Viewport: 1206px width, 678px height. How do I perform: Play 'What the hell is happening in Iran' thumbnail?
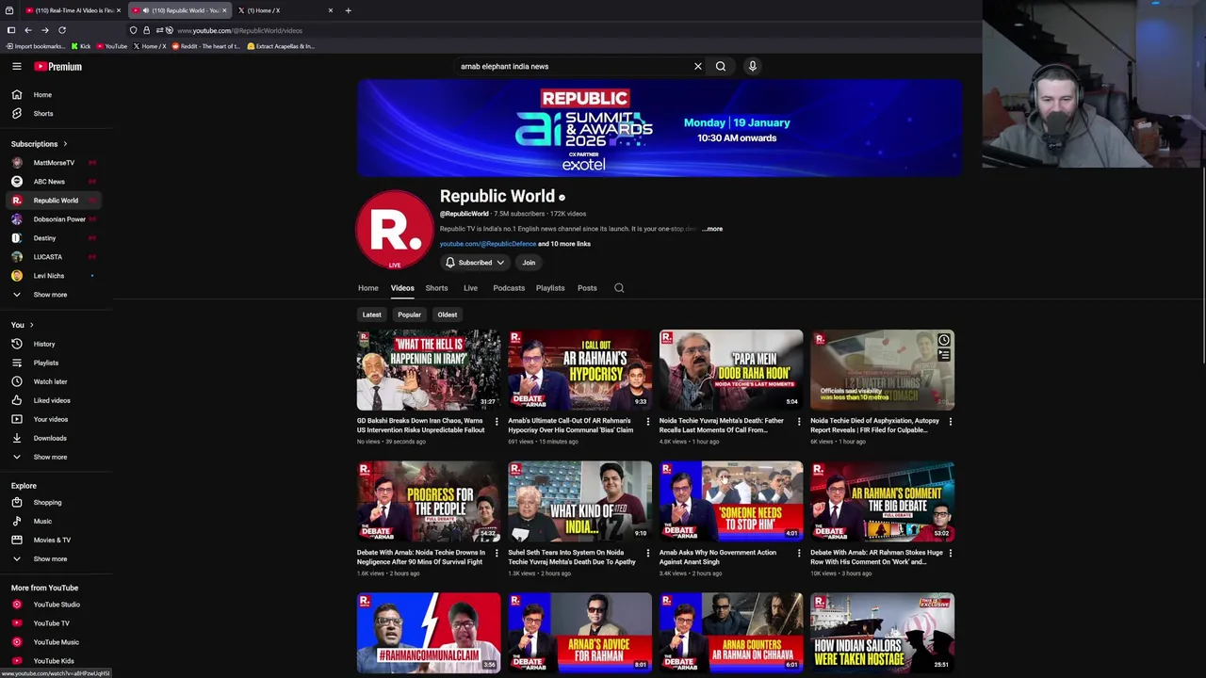pos(429,369)
